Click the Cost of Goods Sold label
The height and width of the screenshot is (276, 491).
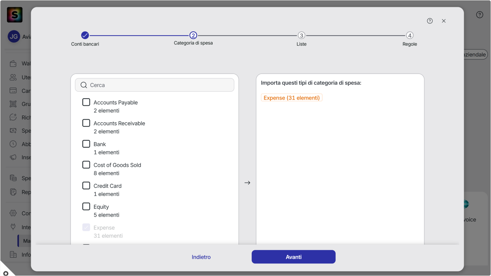(117, 165)
